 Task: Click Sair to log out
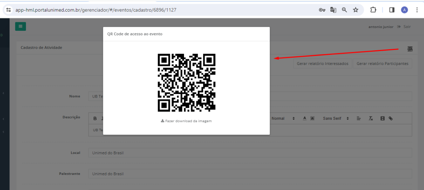407,27
